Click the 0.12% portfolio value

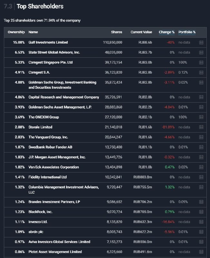click(x=183, y=72)
